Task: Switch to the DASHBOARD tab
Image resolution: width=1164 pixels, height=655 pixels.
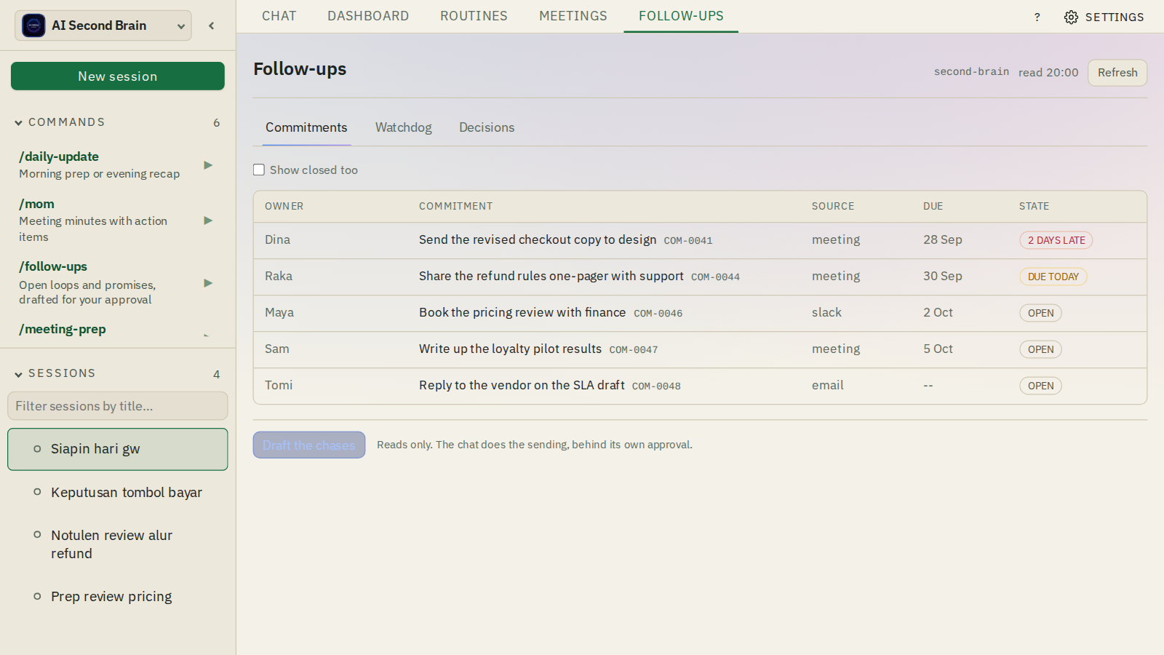Action: click(368, 16)
